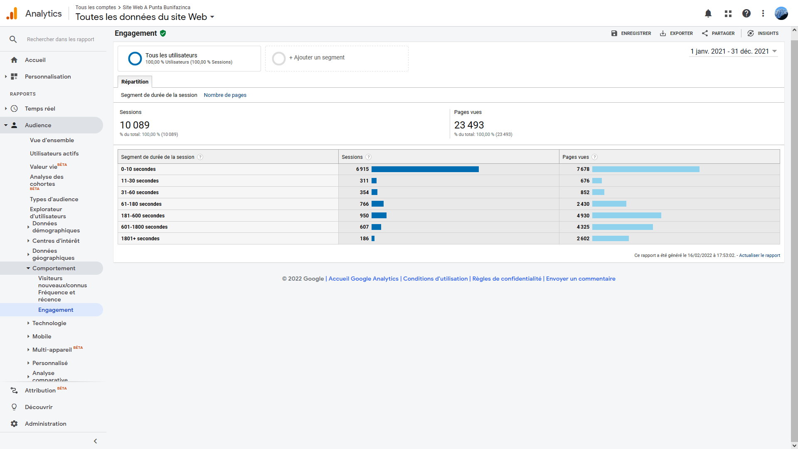Image resolution: width=798 pixels, height=449 pixels.
Task: Click the Accueil home icon
Action: 14,60
